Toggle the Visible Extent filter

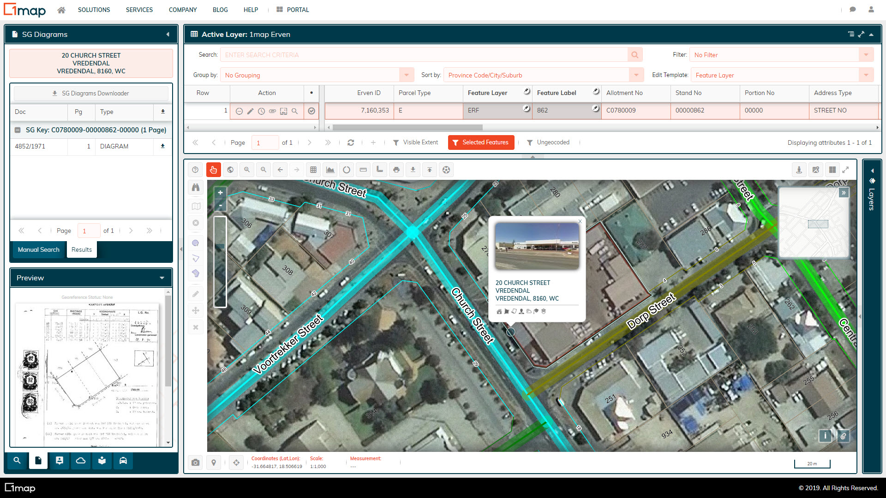click(x=415, y=142)
